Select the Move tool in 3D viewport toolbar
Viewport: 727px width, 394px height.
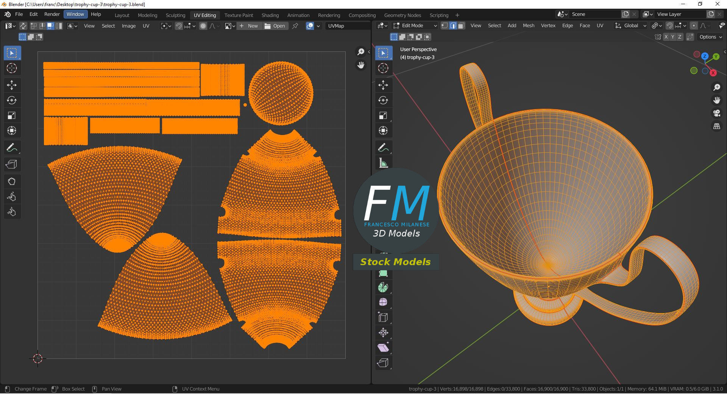coord(383,85)
